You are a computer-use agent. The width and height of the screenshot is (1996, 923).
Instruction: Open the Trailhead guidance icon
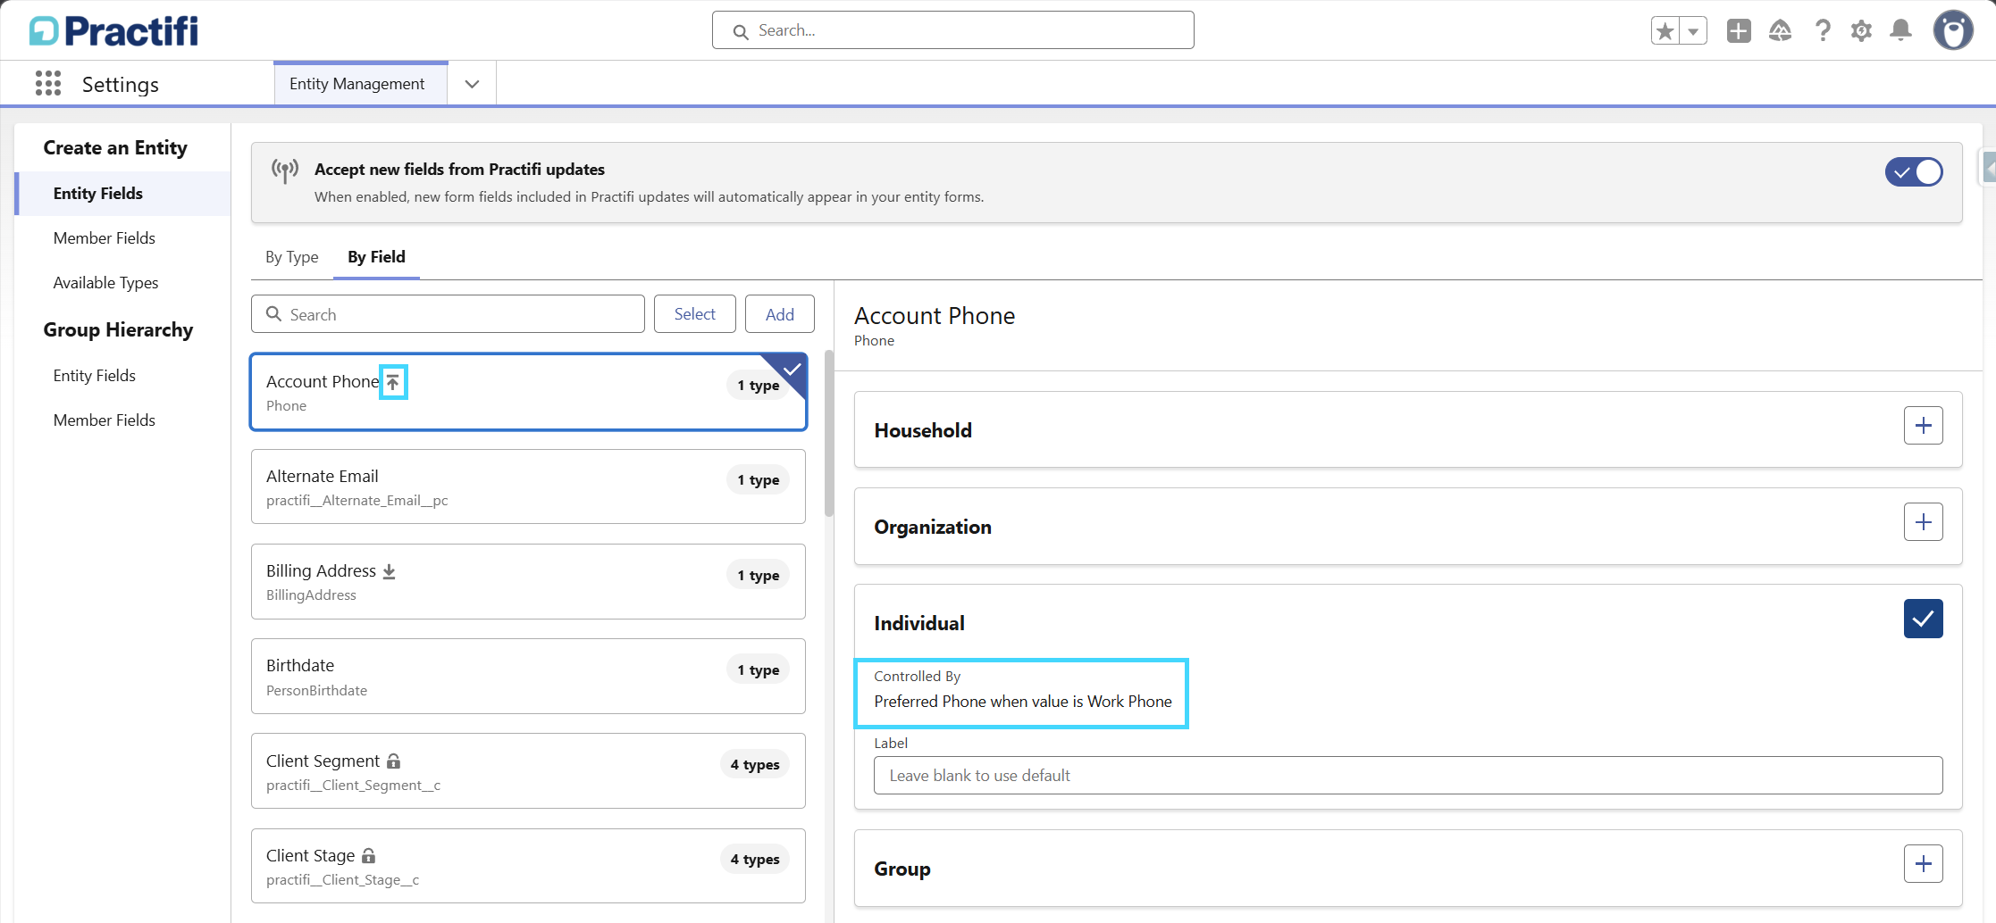coord(1780,31)
